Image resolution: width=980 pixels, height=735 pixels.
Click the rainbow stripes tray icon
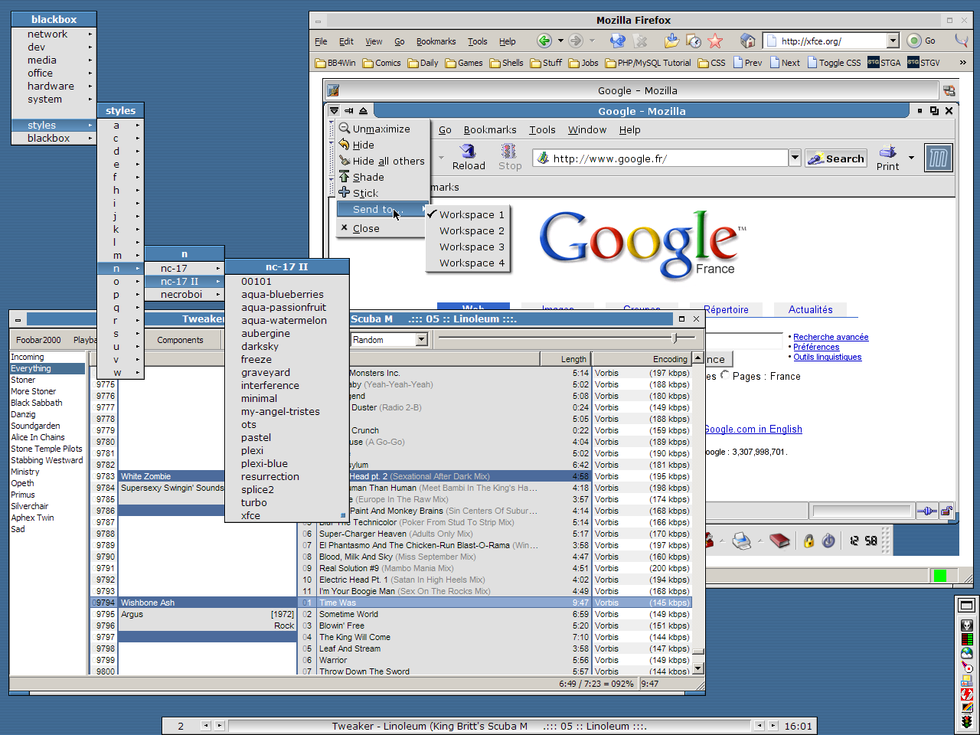pos(967,707)
